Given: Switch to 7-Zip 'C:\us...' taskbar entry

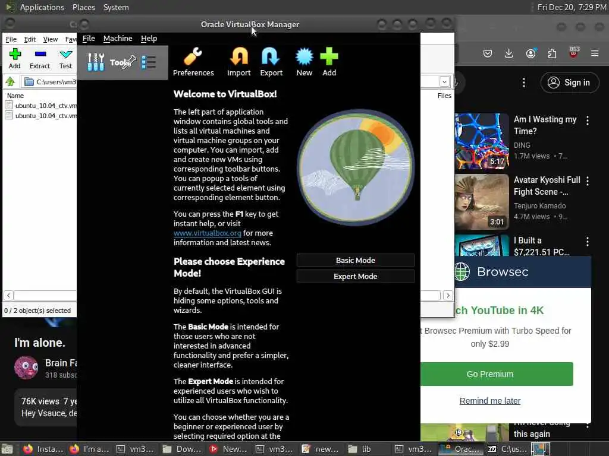Looking at the screenshot, I should point(507,449).
